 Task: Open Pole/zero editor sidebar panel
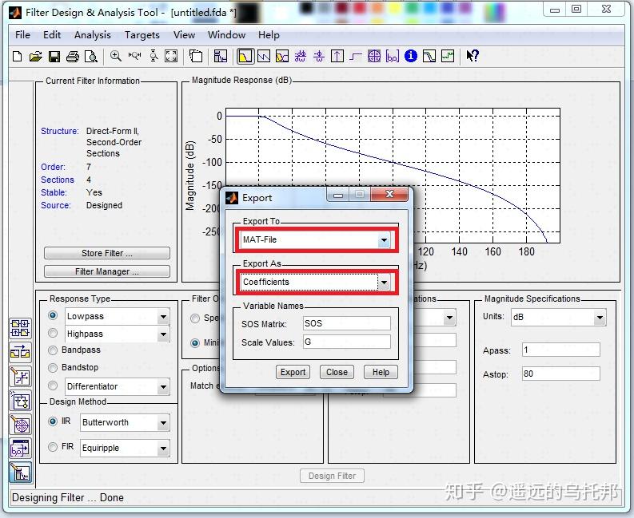click(x=20, y=425)
